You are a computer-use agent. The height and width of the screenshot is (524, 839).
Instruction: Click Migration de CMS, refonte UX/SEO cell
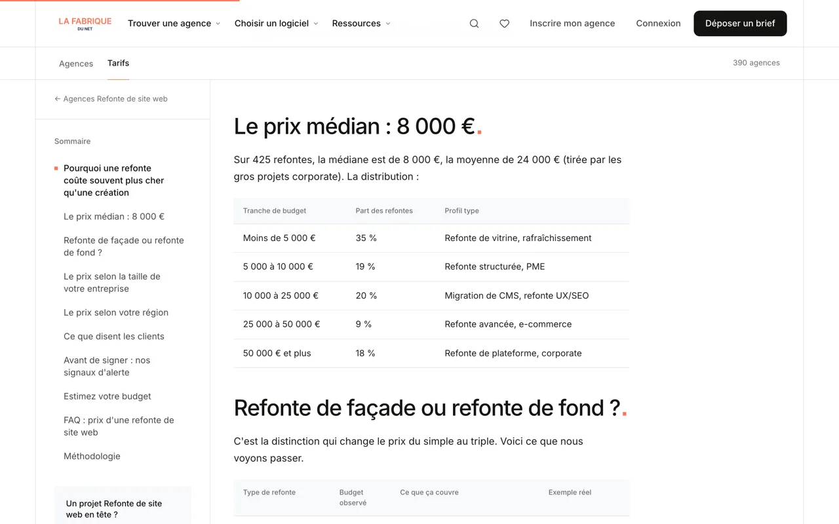click(x=517, y=295)
